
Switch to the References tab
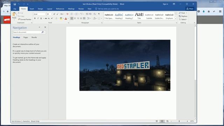coord(60,9)
